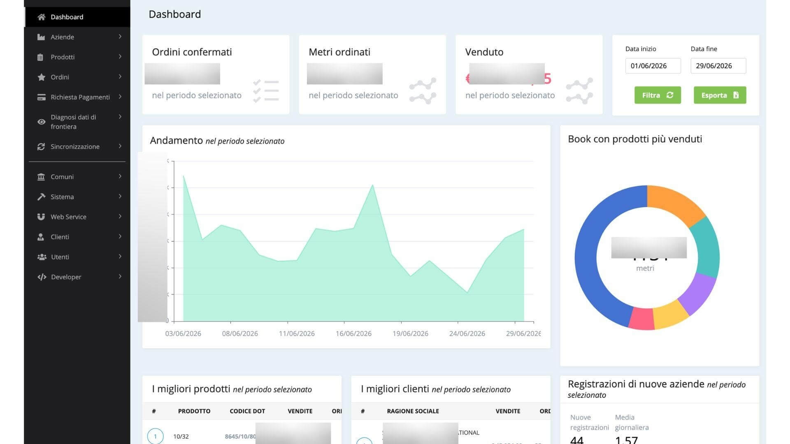Open the Dashboard home icon
The image size is (790, 444).
41,17
